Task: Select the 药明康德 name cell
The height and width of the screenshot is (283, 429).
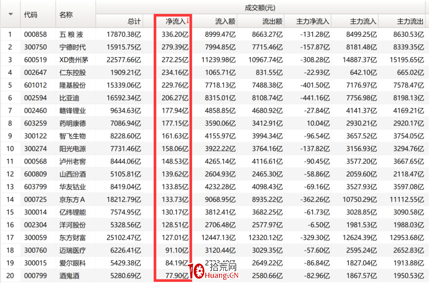Action: coord(73,123)
